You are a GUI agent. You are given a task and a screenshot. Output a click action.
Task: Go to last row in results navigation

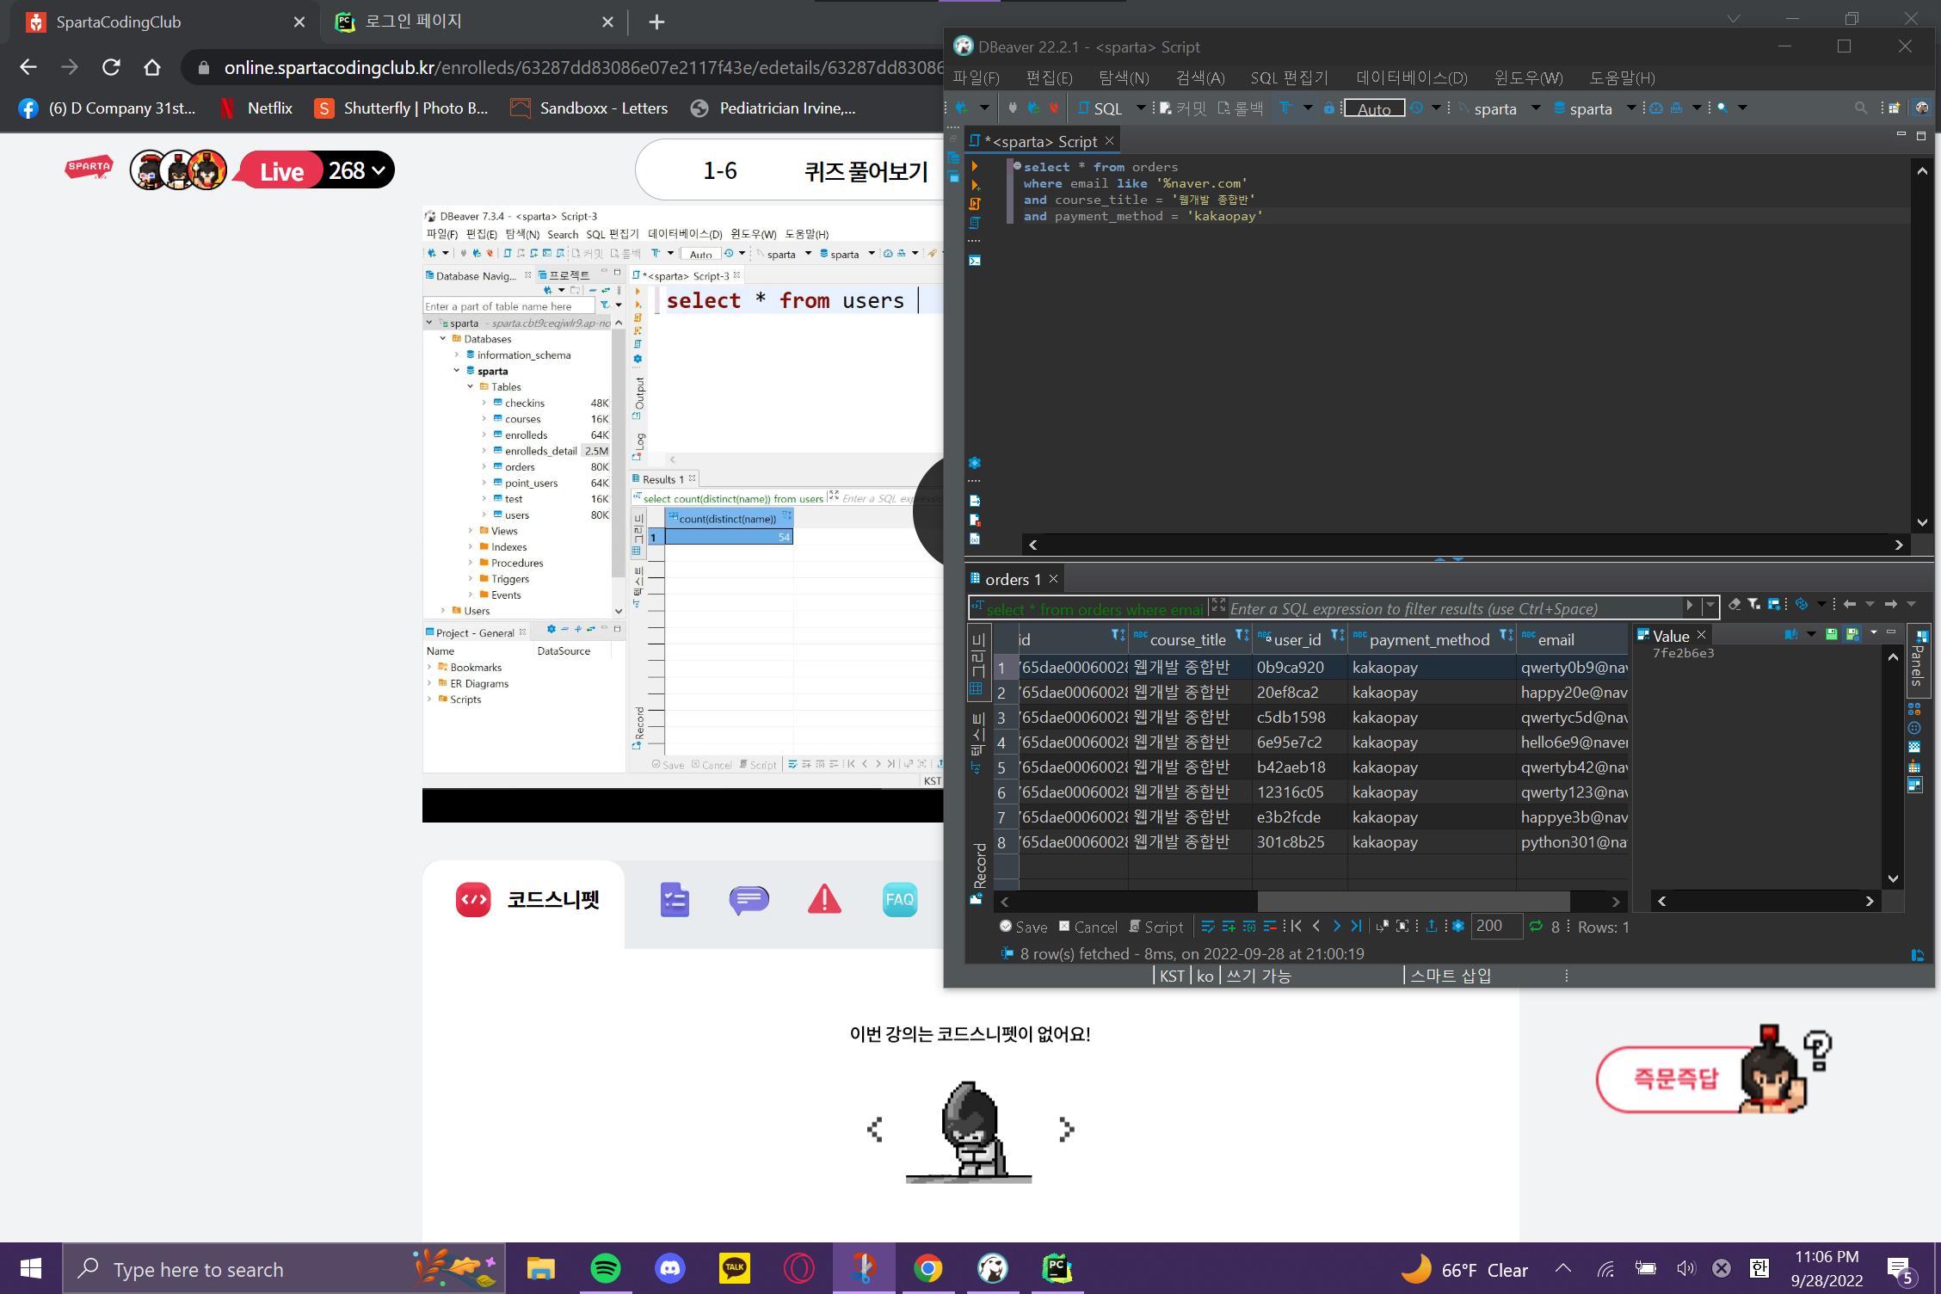(1356, 927)
